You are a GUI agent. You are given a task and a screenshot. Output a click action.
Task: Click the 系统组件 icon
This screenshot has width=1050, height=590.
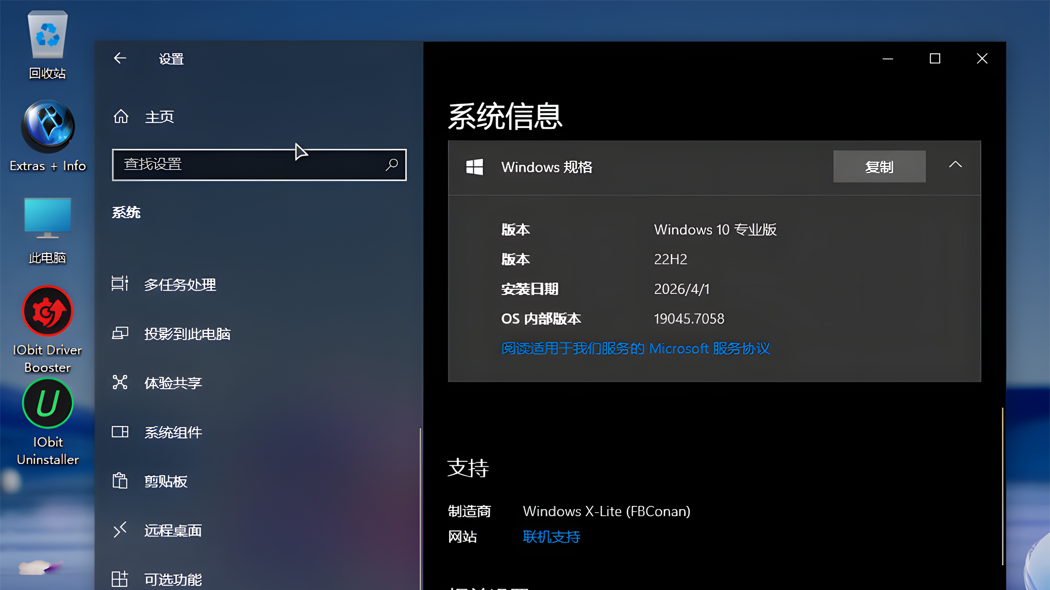120,432
